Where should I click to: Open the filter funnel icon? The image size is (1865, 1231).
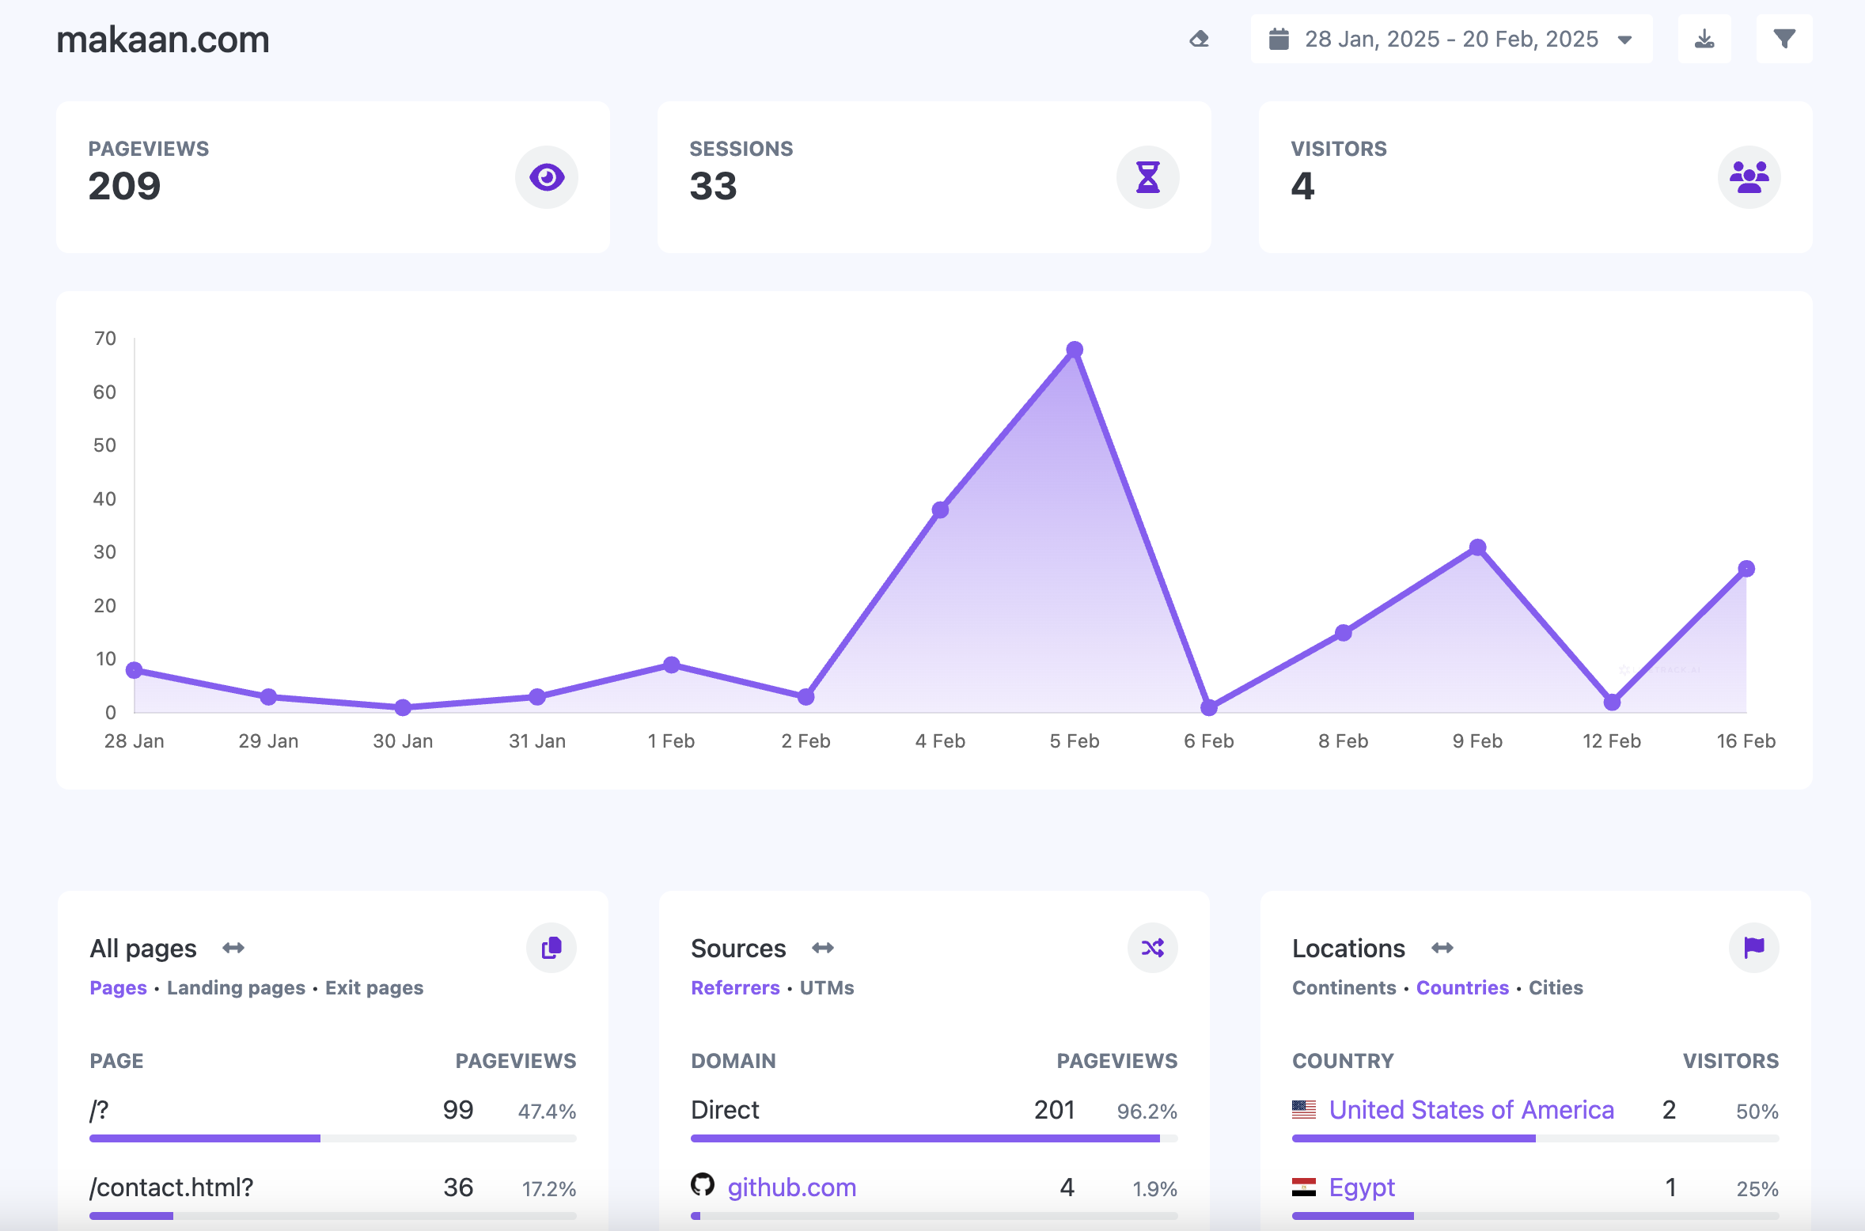[1784, 39]
